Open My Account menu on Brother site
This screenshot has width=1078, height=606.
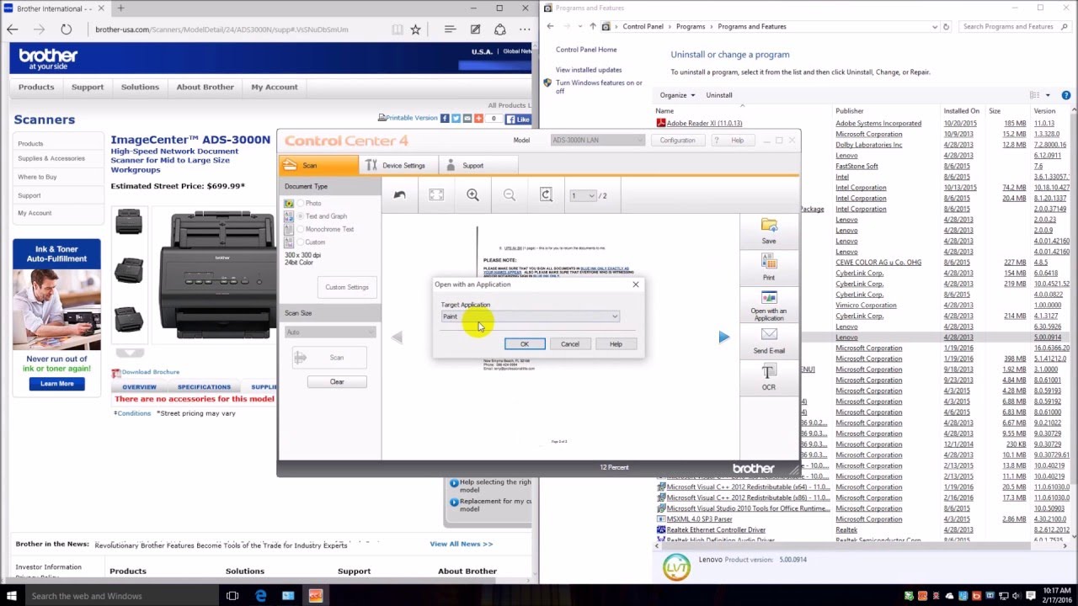(275, 87)
